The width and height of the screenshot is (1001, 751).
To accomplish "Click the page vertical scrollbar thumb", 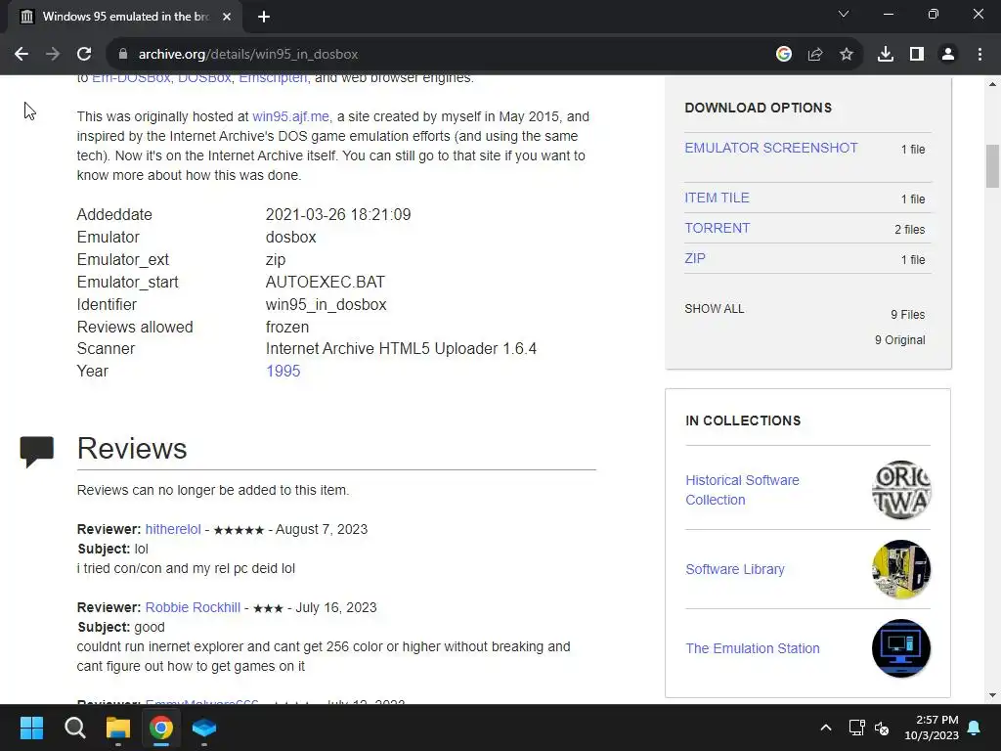I will coord(992,166).
